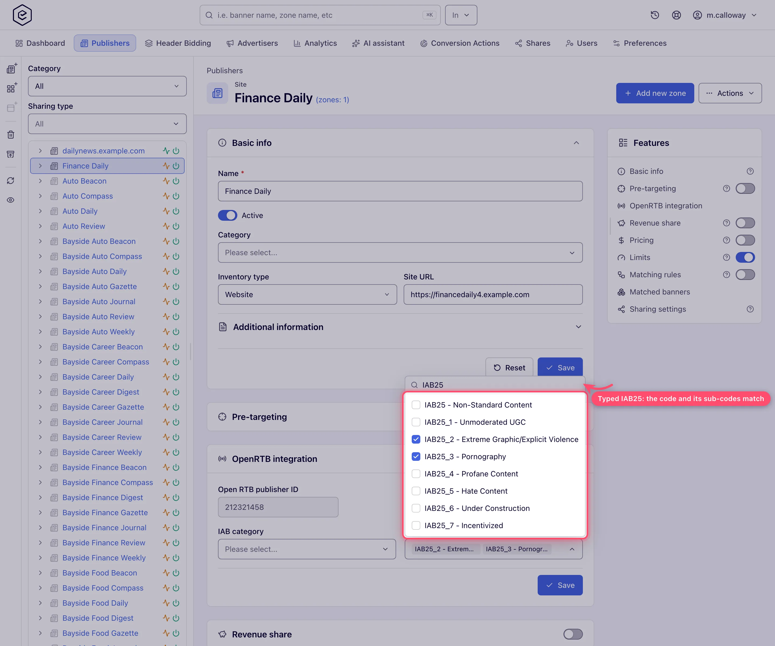Viewport: 775px width, 646px height.
Task: Click the Name input field
Action: pos(400,191)
